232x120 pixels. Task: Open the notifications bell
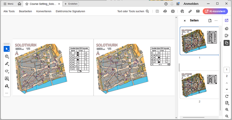tap(172, 4)
